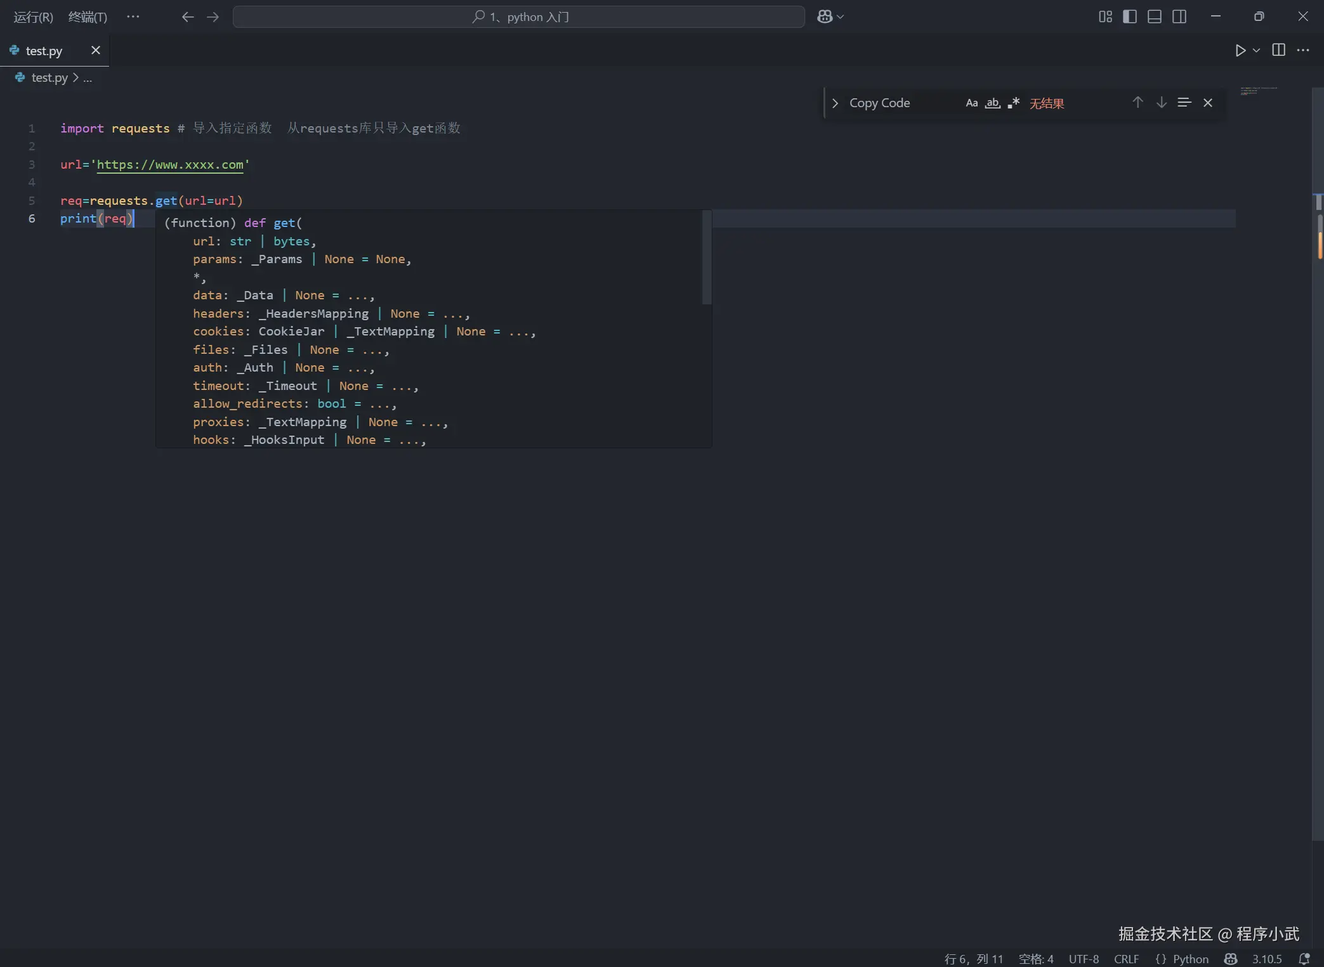Jump to next find match
Image resolution: width=1324 pixels, height=967 pixels.
click(x=1161, y=103)
